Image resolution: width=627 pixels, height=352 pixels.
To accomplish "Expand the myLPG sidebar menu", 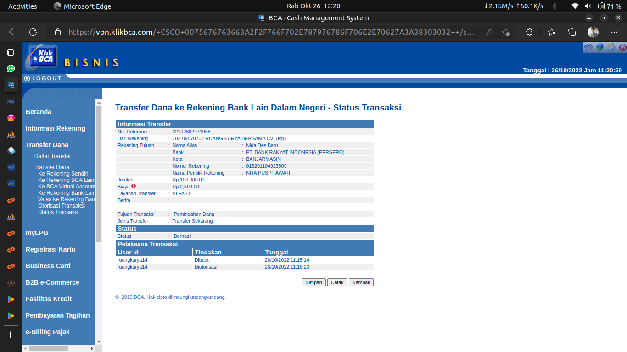I will (37, 233).
